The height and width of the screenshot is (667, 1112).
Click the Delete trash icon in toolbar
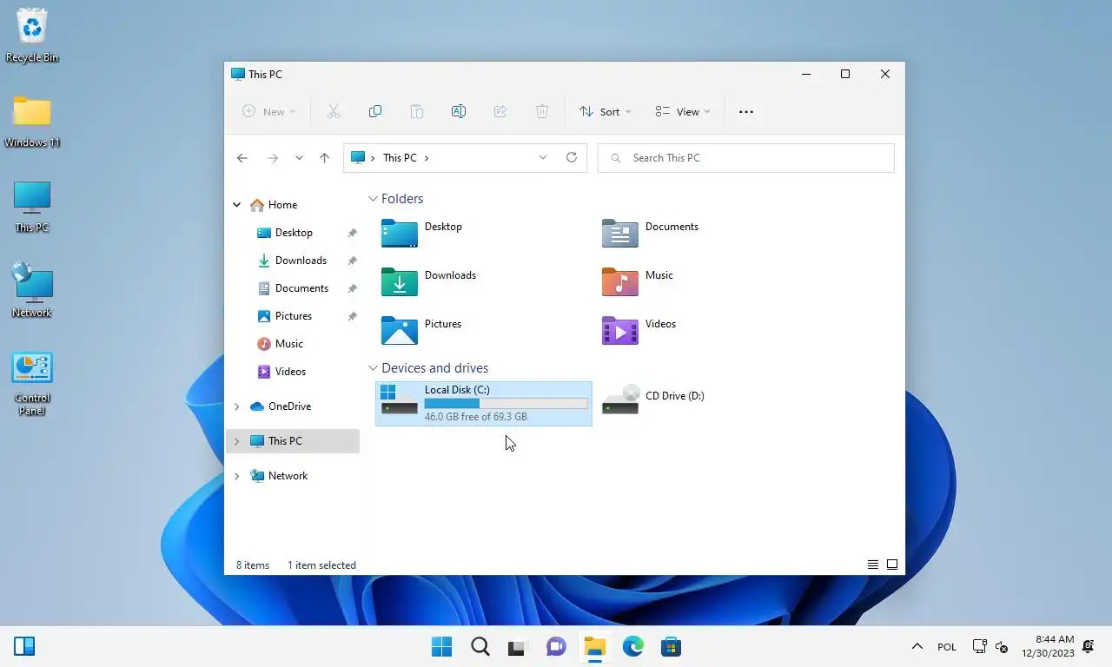pyautogui.click(x=542, y=111)
